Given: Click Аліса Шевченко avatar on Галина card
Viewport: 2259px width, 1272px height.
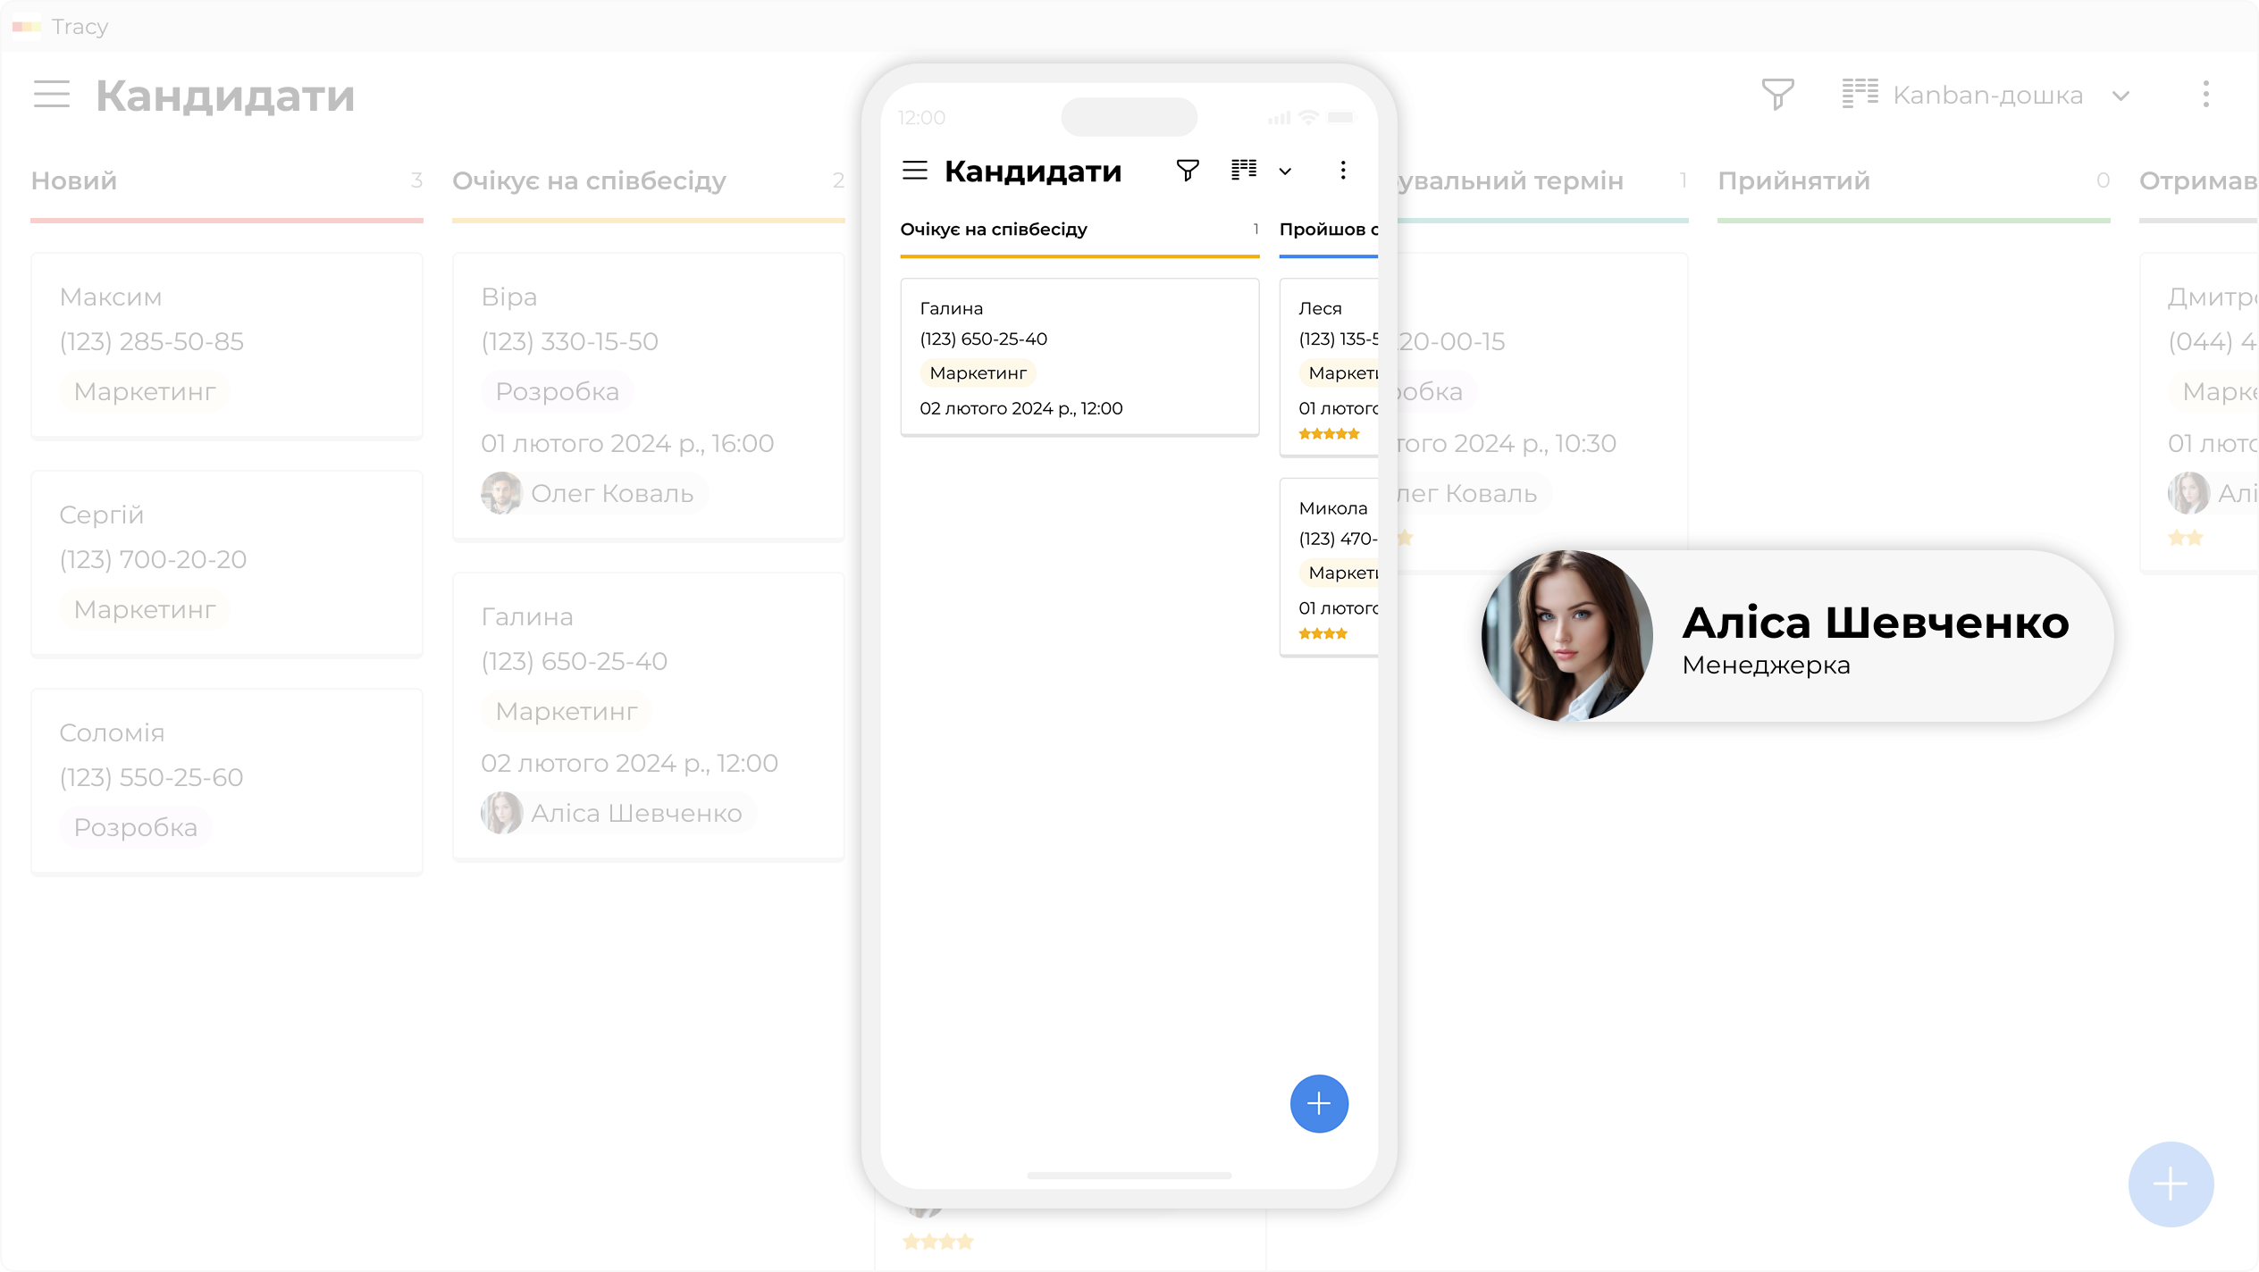Looking at the screenshot, I should (501, 813).
